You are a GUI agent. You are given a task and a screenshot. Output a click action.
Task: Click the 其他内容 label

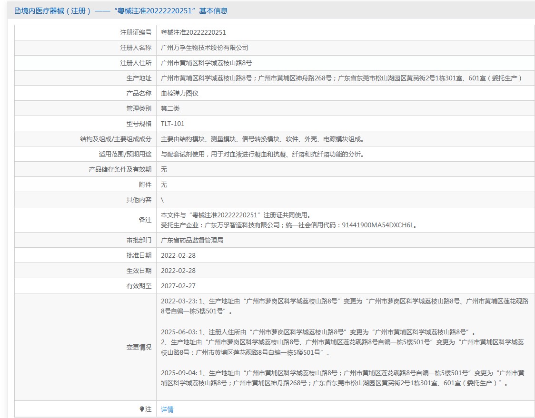pos(139,200)
